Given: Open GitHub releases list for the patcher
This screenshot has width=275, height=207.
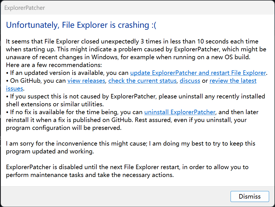Looking at the screenshot, I should [86, 81].
